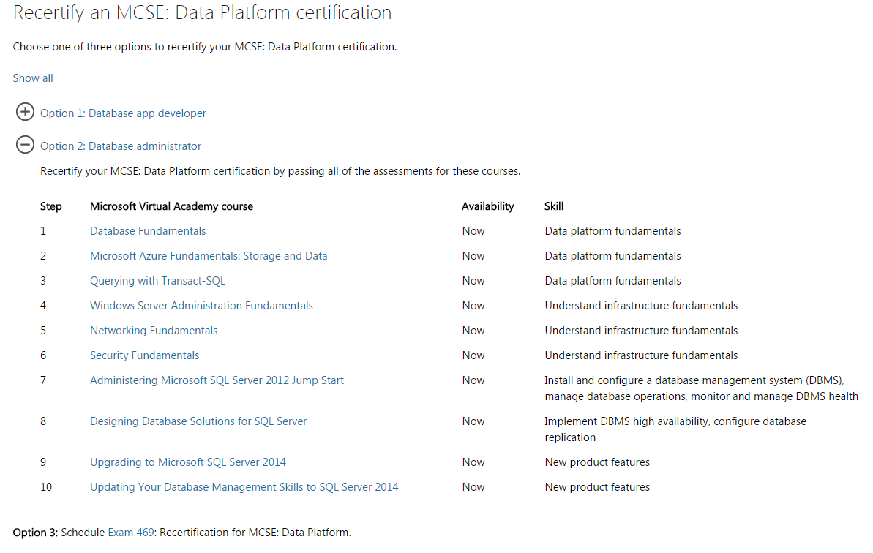Open Administering Microsoft SQL Server 2012 Jump Start
The height and width of the screenshot is (553, 873).
[x=217, y=380]
